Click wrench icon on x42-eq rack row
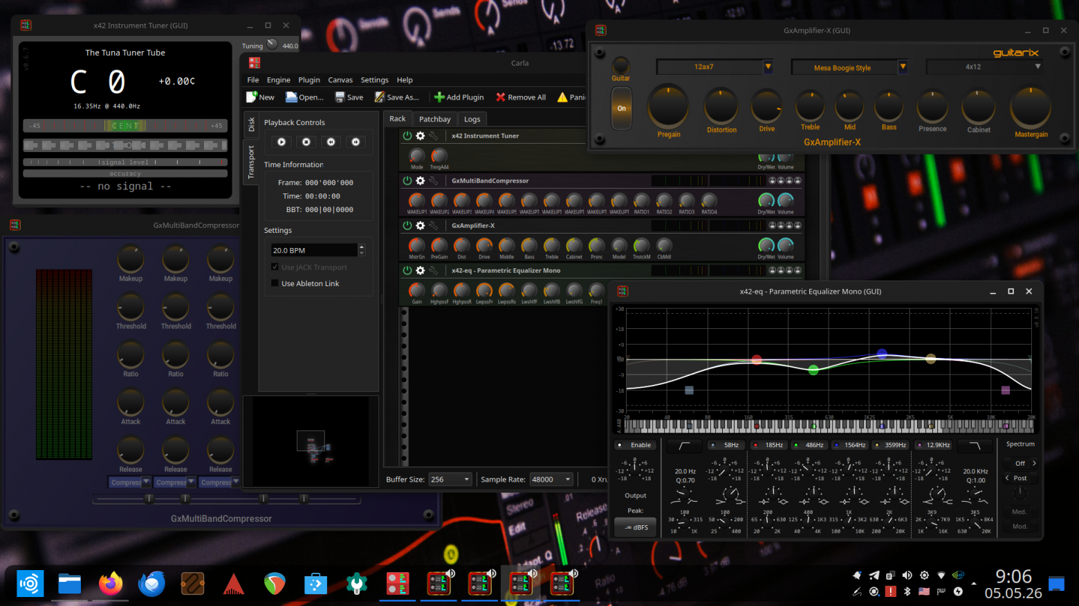This screenshot has height=606, width=1079. 434,271
